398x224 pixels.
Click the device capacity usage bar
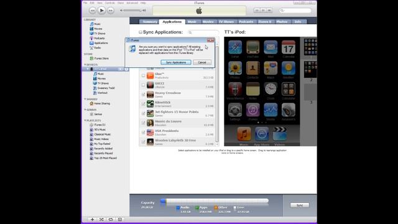215,201
